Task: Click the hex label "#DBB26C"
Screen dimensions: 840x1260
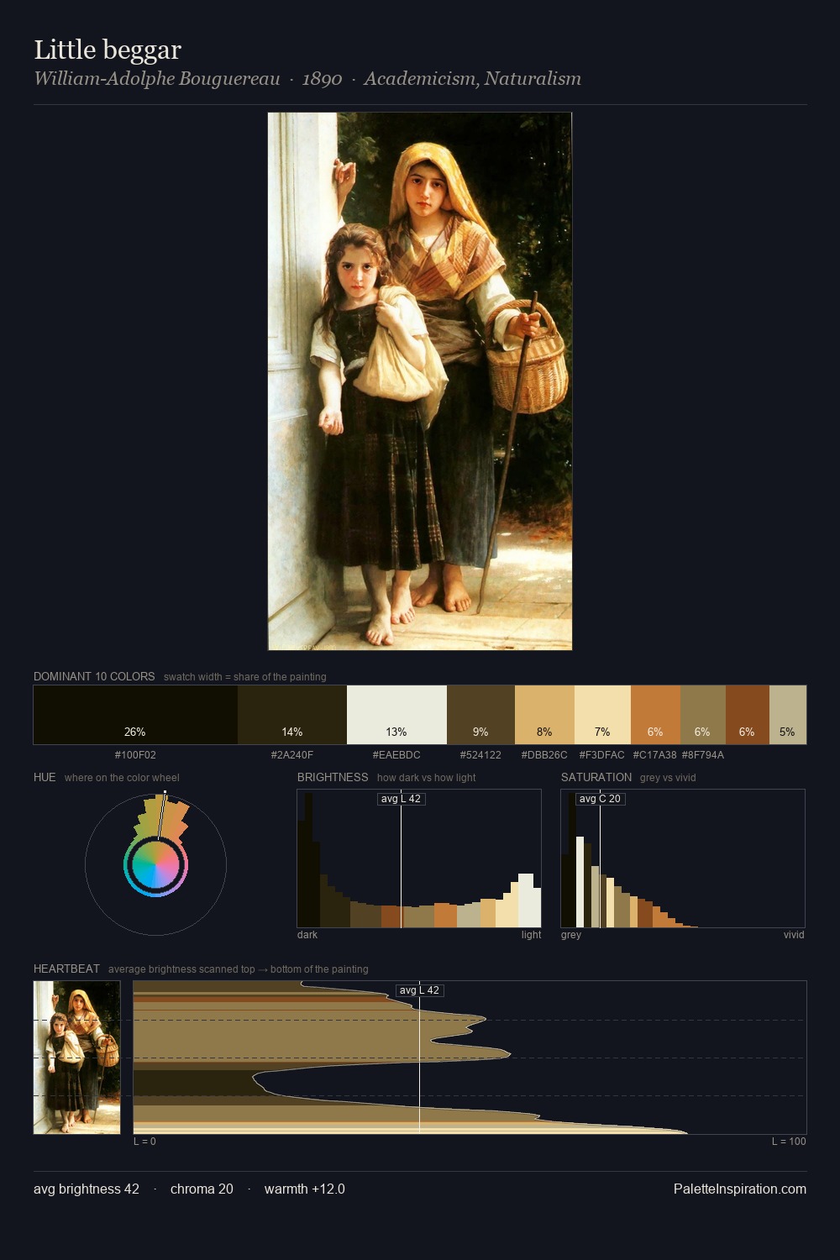Action: 544,755
